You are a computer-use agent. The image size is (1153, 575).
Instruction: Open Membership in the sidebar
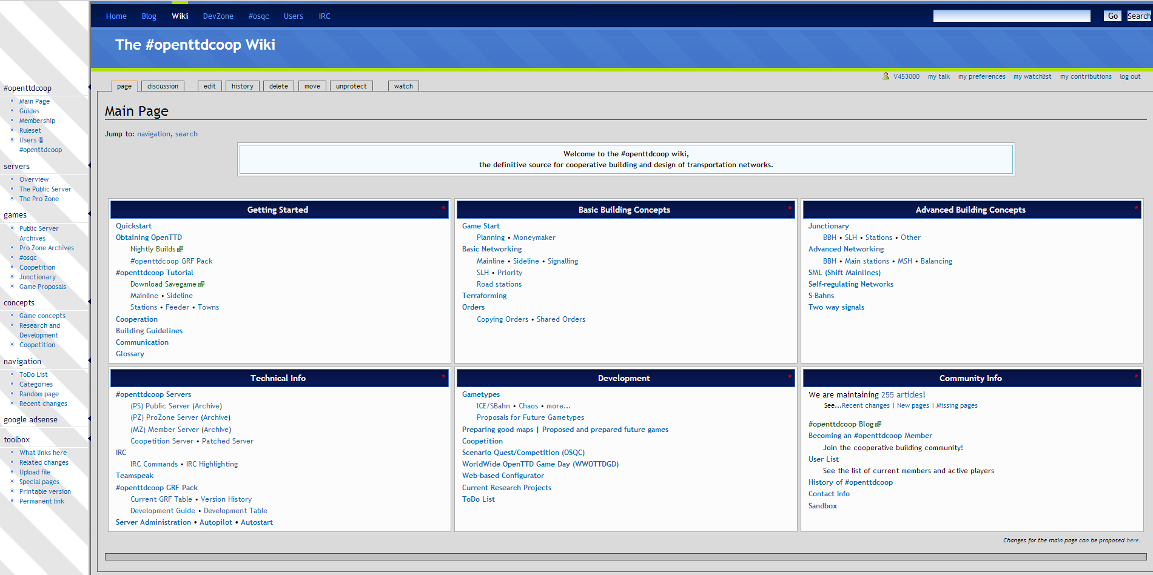pyautogui.click(x=37, y=121)
